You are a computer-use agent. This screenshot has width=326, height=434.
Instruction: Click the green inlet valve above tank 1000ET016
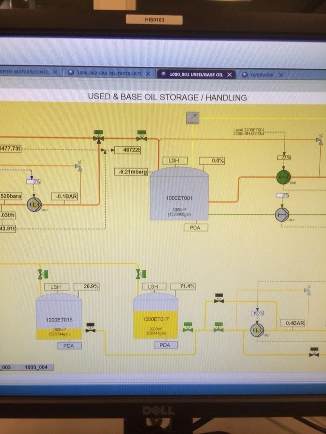pyautogui.click(x=43, y=274)
